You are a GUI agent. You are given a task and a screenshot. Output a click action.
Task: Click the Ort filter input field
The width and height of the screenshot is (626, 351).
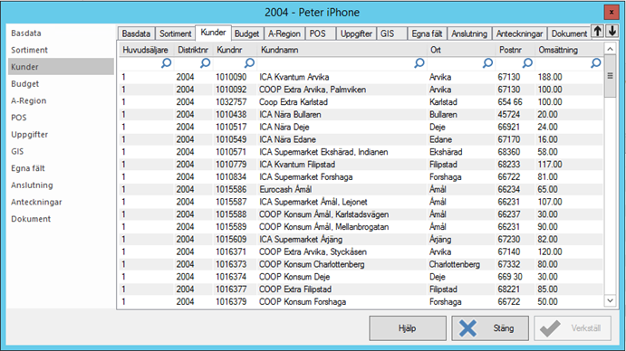tap(461, 63)
